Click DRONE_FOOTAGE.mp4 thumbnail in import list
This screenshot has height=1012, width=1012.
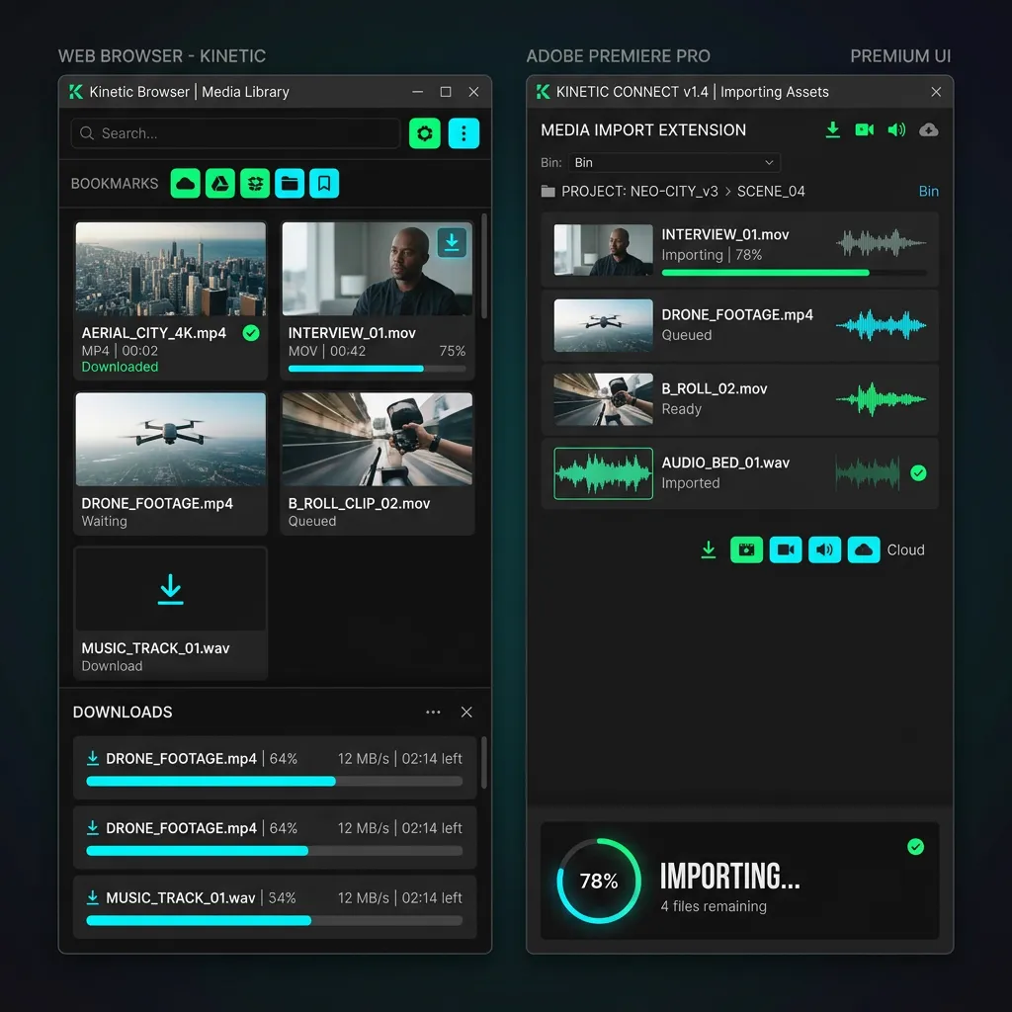(603, 325)
